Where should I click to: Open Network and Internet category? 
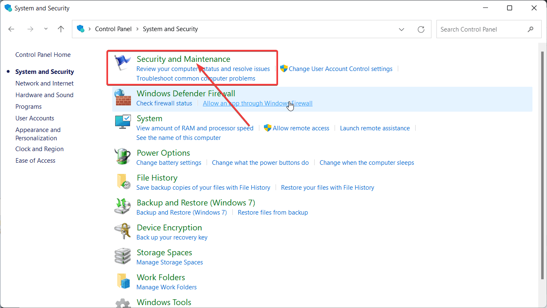point(44,83)
